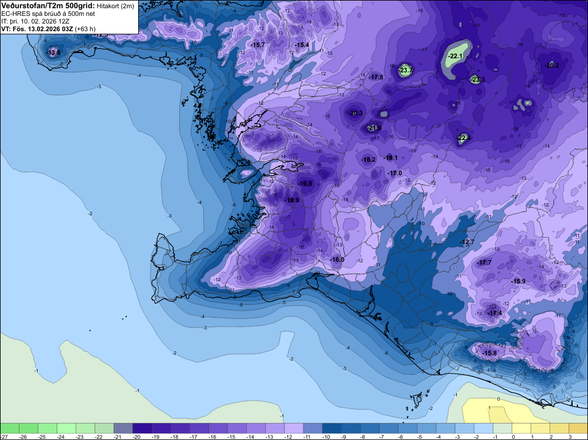
Task: Select the legend swatch labeled -6
Action: [407, 428]
